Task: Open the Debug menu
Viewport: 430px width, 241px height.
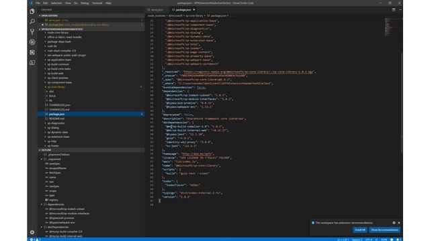Action: [x=85, y=3]
